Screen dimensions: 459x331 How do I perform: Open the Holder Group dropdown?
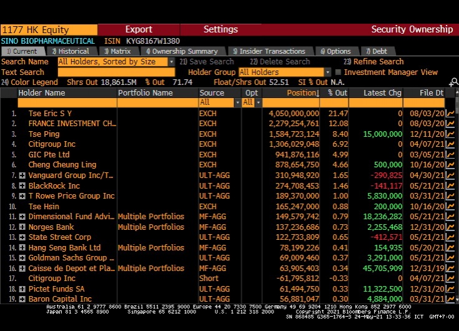[x=328, y=72]
